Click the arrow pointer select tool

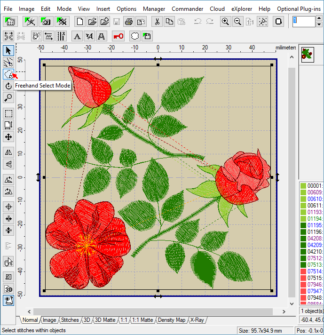(x=8, y=50)
